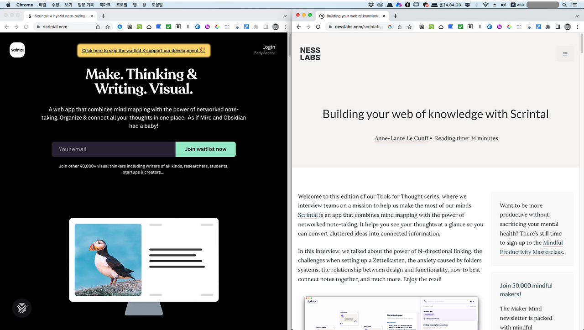584x330 pixels.
Task: Close the Building your web of knowledge tab
Action: click(384, 16)
